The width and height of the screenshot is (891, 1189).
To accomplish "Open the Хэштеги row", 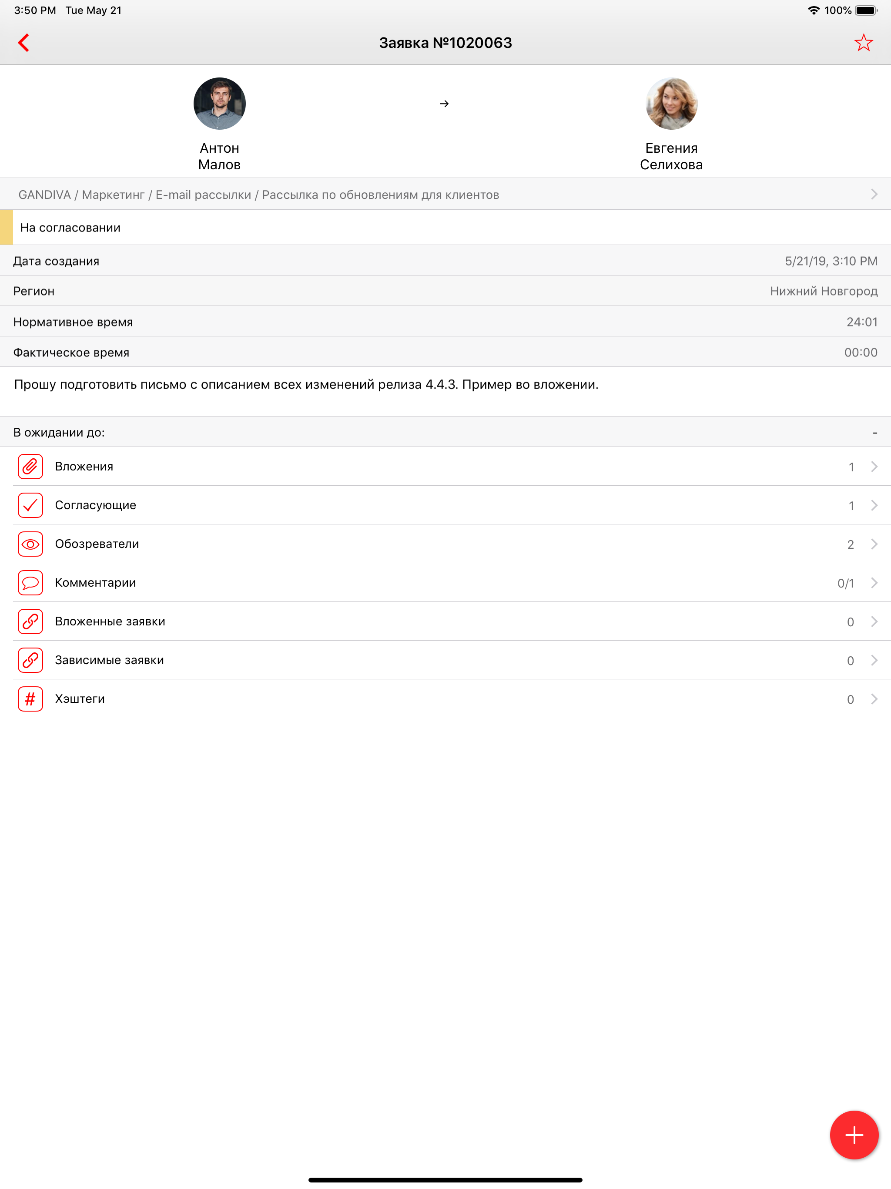I will (x=445, y=699).
